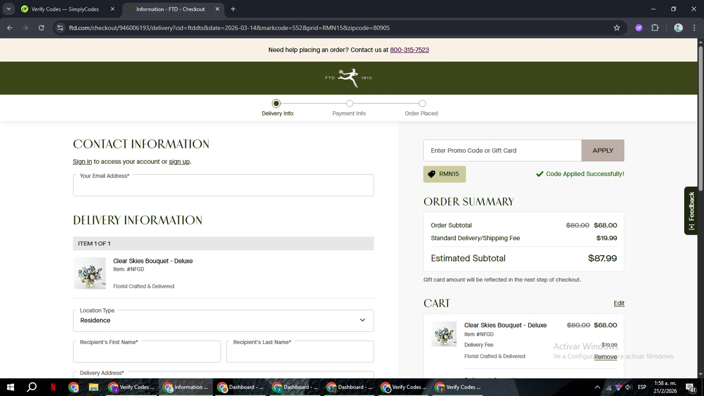Open the purple extension icon in toolbar
Viewport: 704px width, 396px height.
tap(639, 28)
